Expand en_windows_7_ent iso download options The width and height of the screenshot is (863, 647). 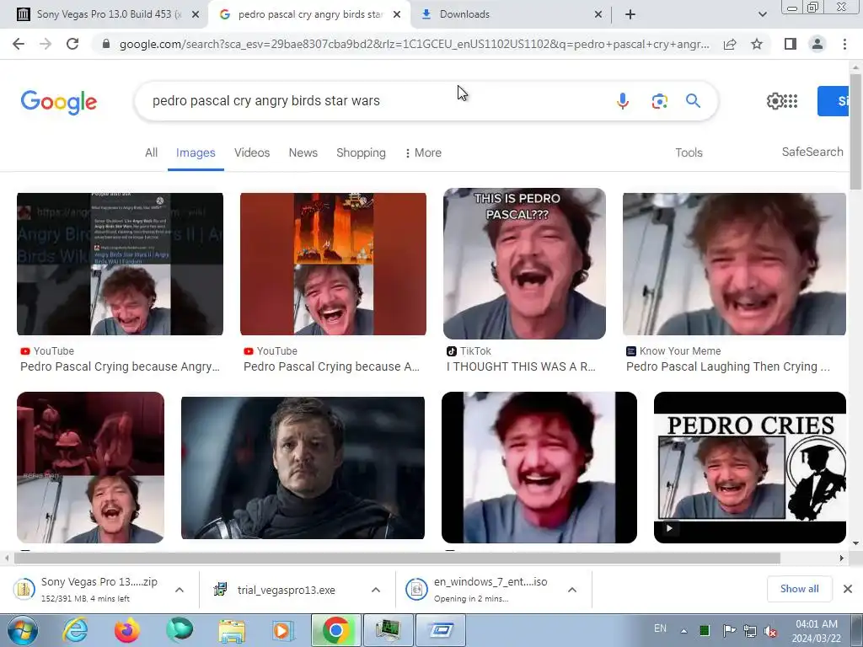pos(572,590)
